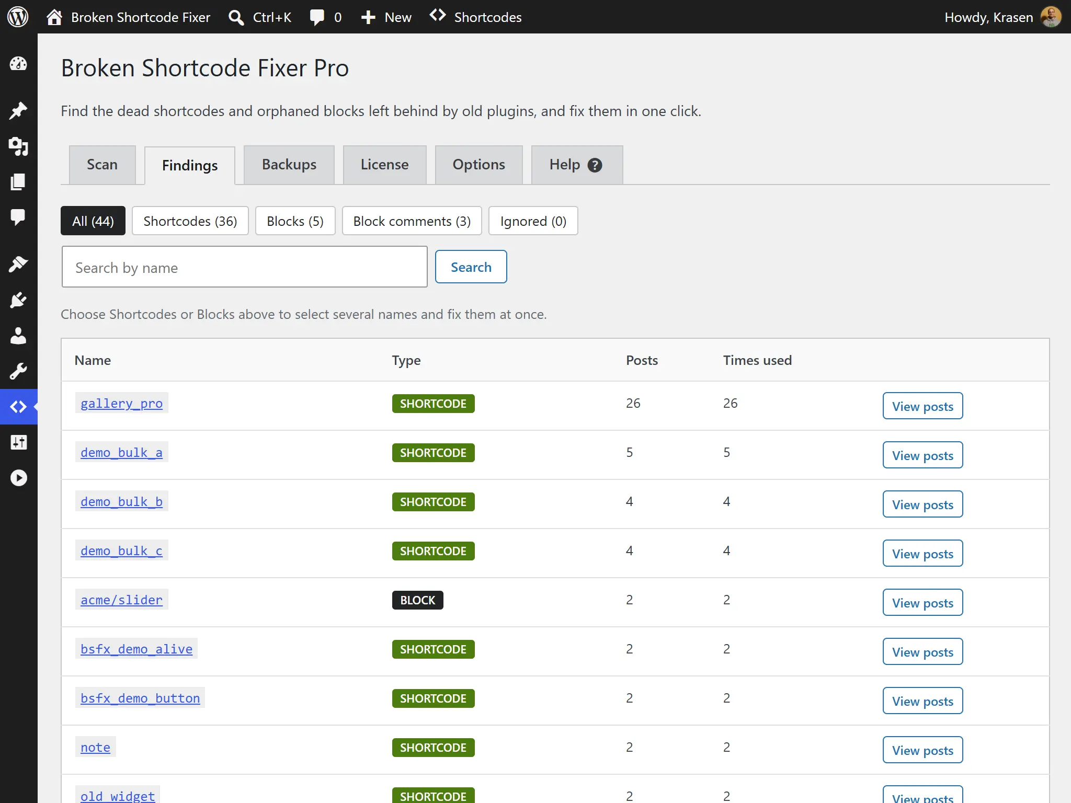Screen dimensions: 1071x803
Task: Open Media library sidebar icon
Action: click(18, 146)
